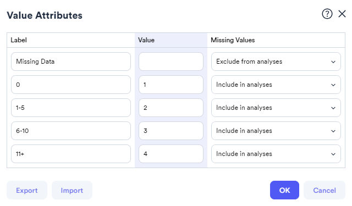Image resolution: width=352 pixels, height=206 pixels.
Task: Open missing values dropdown for label 1-5
Action: pos(276,108)
